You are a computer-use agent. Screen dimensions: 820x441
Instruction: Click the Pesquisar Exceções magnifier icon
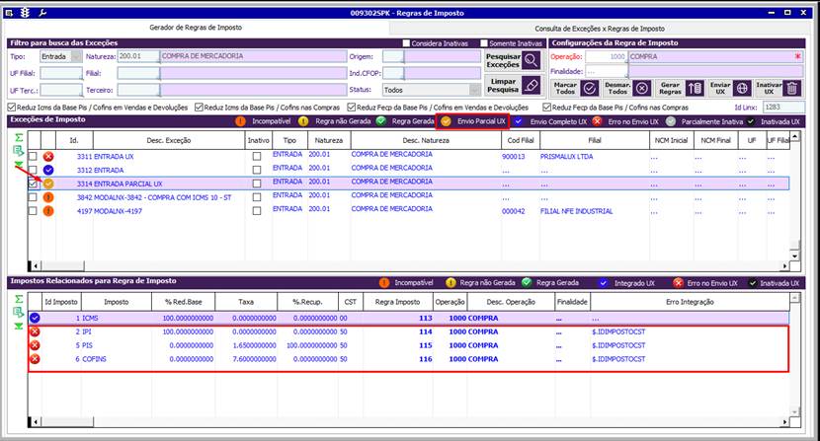pyautogui.click(x=531, y=60)
